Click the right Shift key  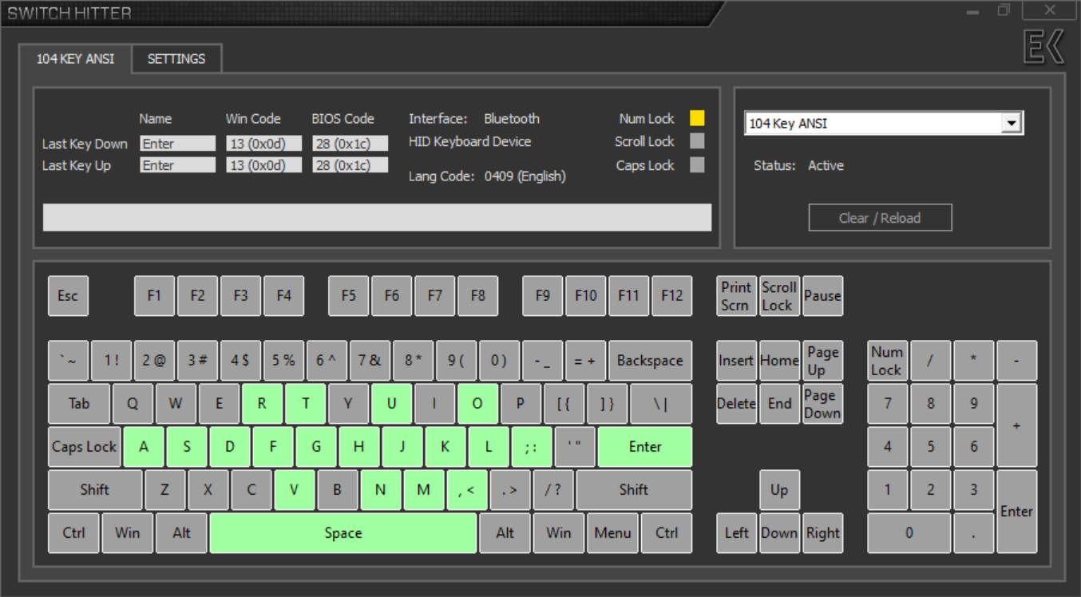[x=634, y=490]
